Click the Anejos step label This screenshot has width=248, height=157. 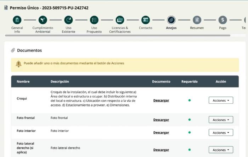(171, 28)
